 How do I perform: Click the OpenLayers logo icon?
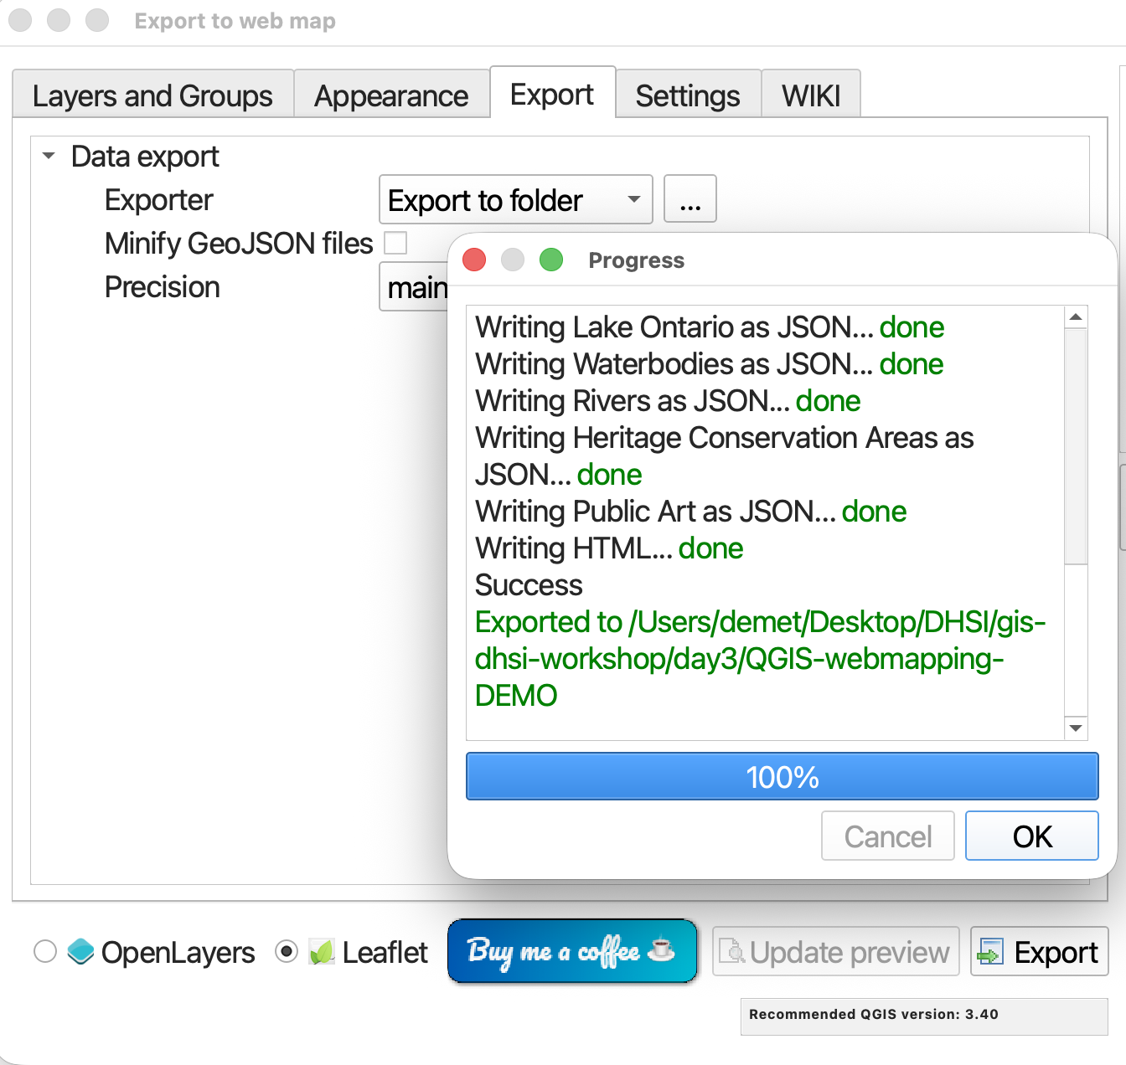coord(80,951)
